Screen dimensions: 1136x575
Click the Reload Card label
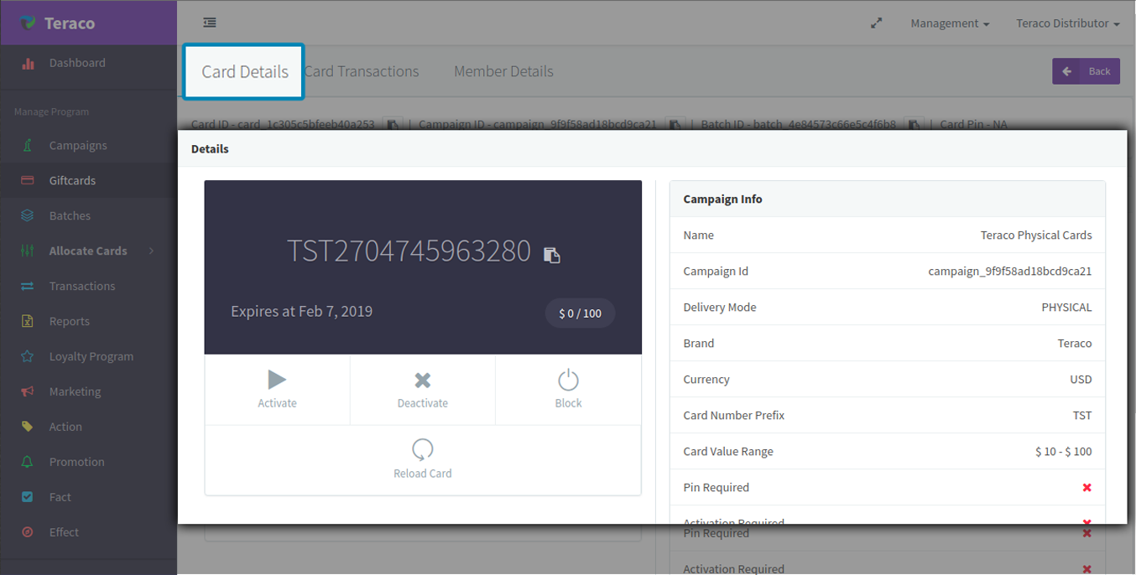423,474
